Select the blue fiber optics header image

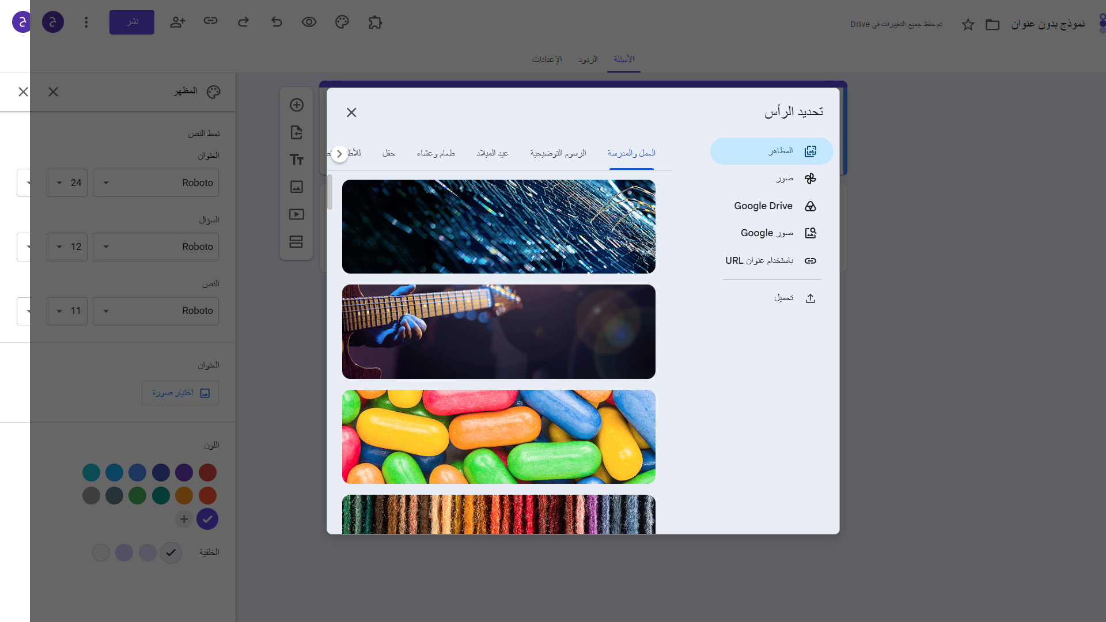[x=499, y=226]
